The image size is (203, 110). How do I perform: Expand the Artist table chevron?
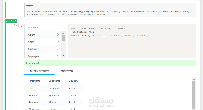[58, 42]
